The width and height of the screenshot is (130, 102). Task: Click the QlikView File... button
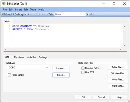(x=118, y=73)
